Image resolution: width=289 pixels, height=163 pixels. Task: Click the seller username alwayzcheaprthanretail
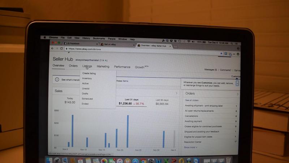point(87,60)
